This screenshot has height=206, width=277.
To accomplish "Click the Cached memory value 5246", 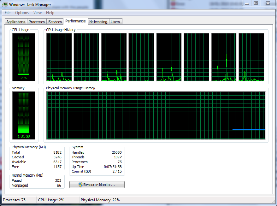I will click(x=57, y=157).
